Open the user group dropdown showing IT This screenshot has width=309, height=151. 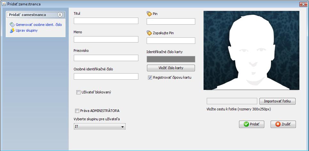click(x=99, y=126)
